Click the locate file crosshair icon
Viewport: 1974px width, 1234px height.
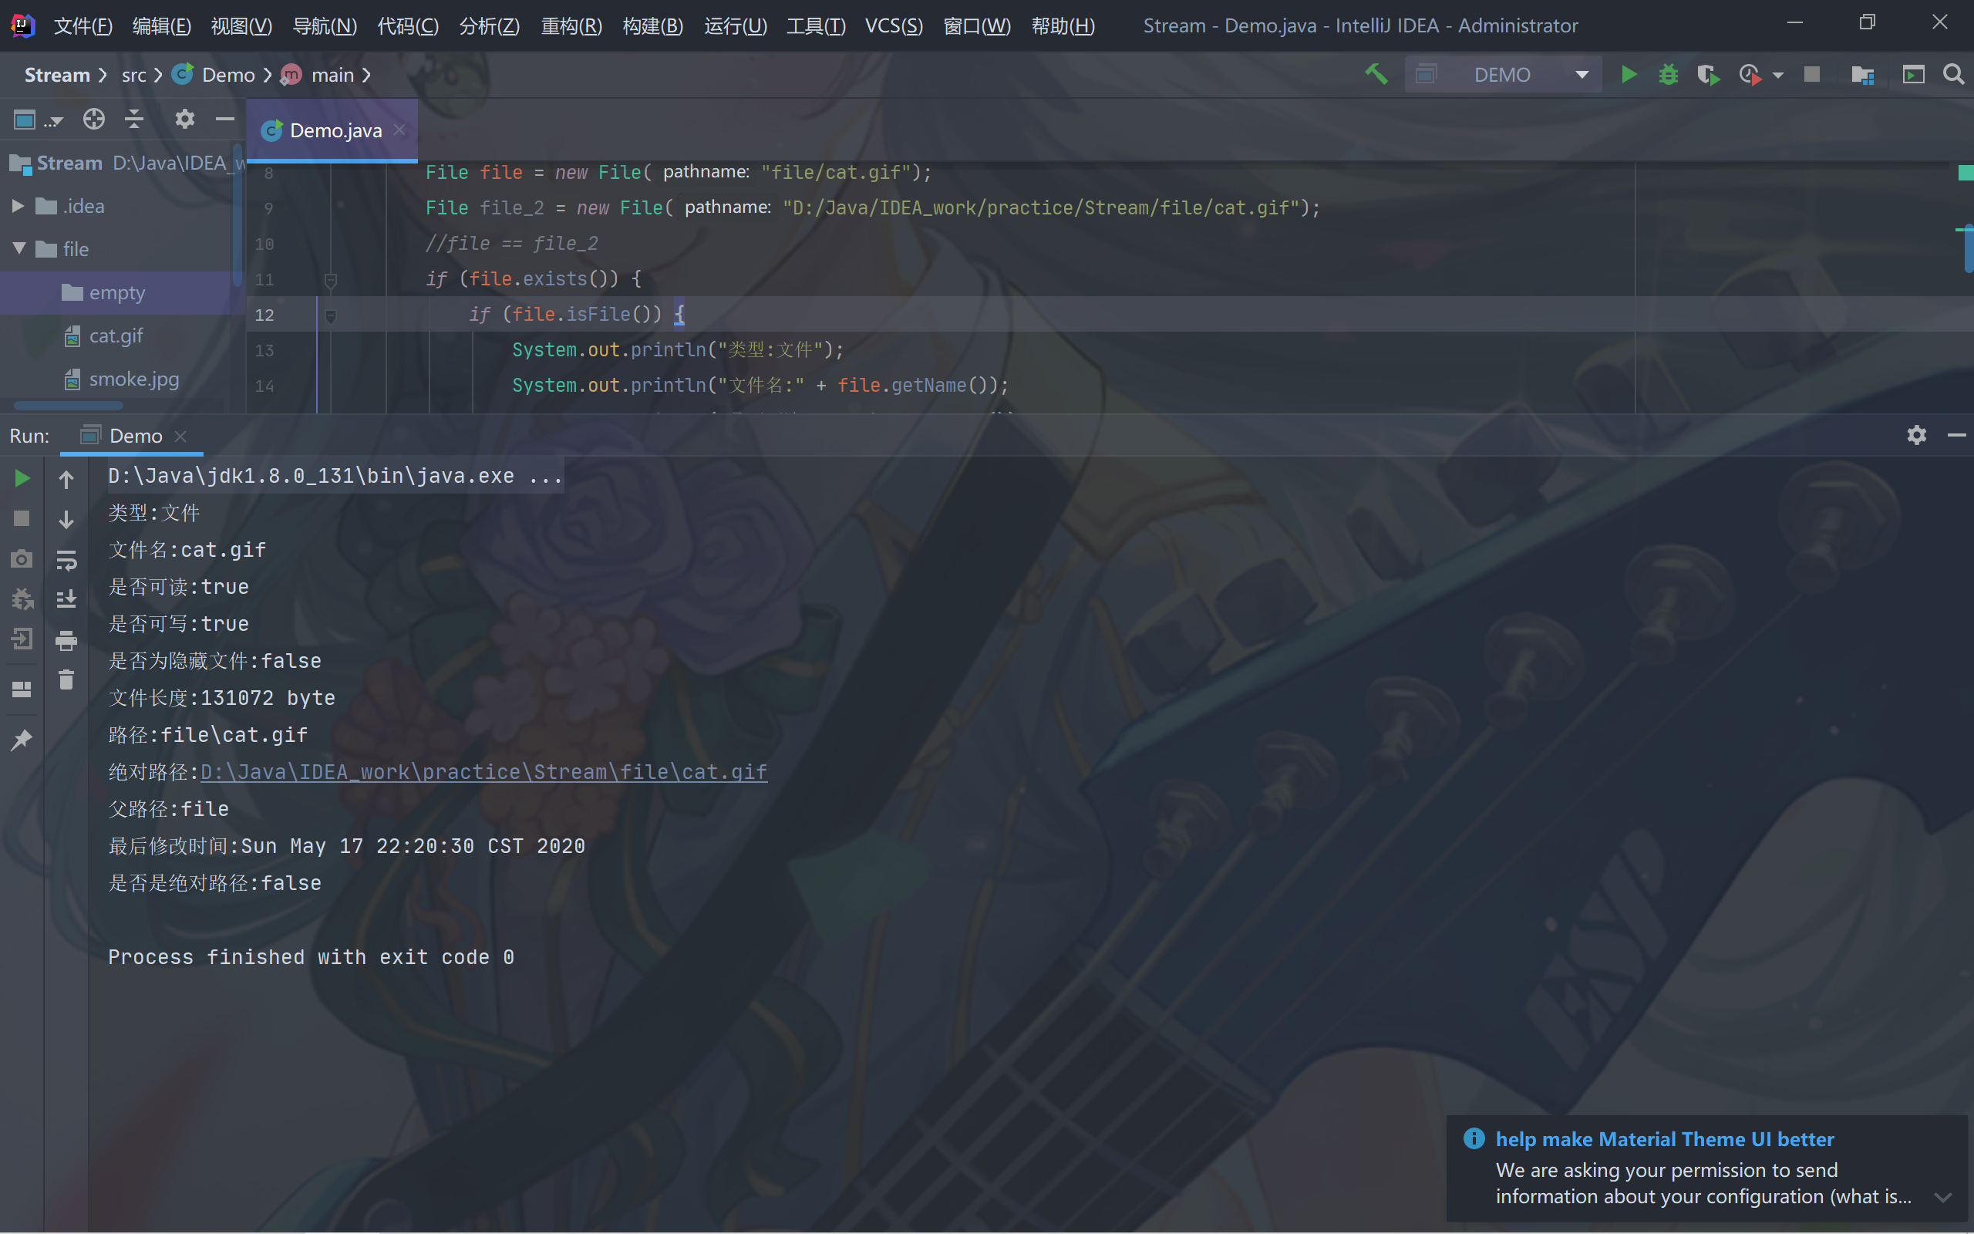pos(94,119)
